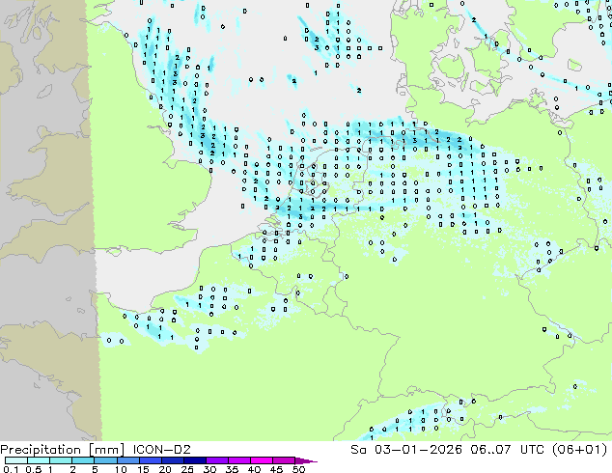Select legend swatch between 2 and 5
Screen dimensions: 612x473
pos(83,460)
